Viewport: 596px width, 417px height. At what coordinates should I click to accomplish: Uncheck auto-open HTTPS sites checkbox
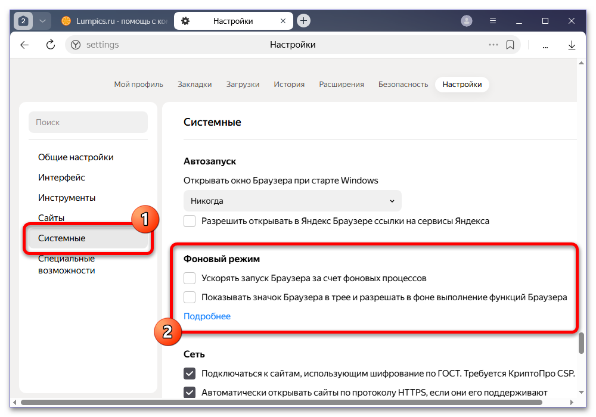click(x=190, y=393)
